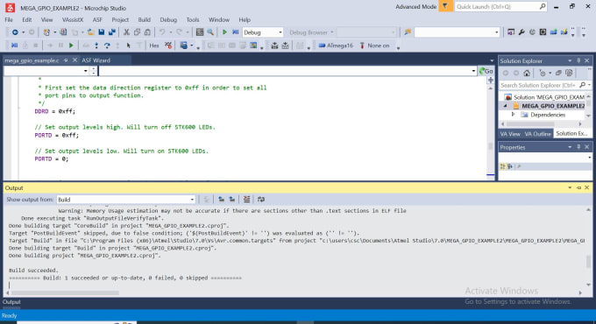596x324 pixels.
Task: Open 'Show output from' Build dropdown
Action: click(192, 200)
